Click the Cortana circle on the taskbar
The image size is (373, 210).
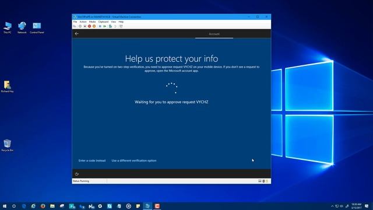tap(14, 206)
